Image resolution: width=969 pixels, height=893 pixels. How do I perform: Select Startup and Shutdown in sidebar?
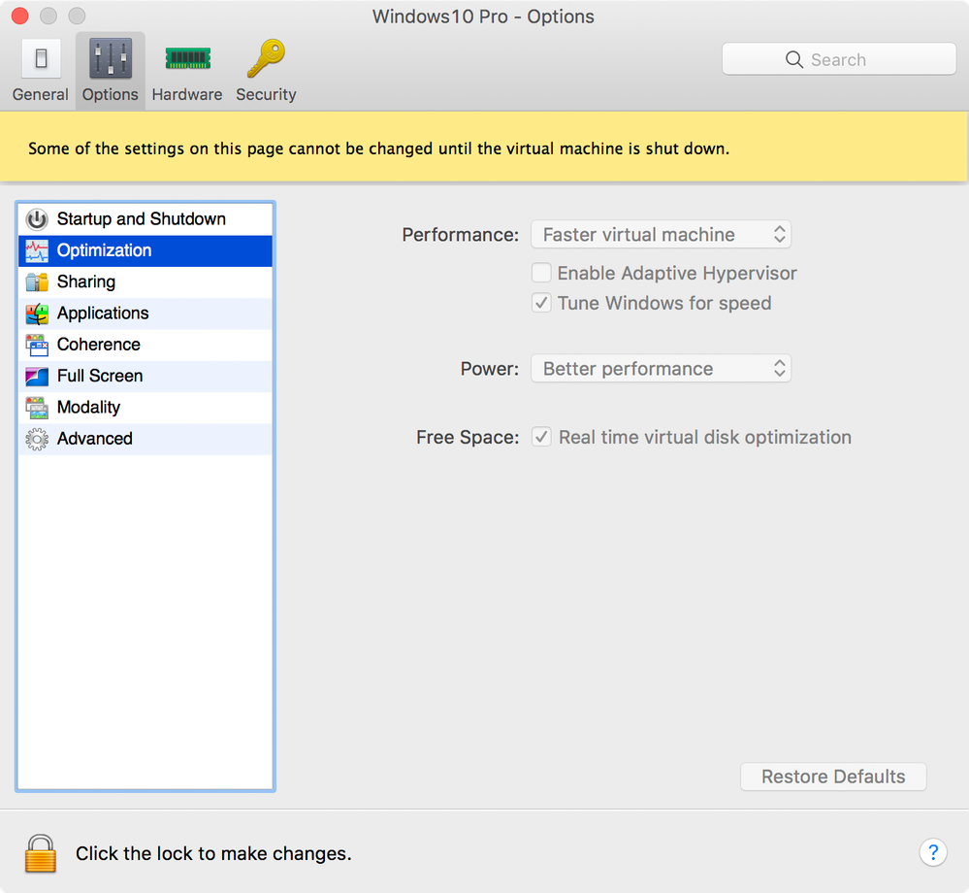point(145,219)
